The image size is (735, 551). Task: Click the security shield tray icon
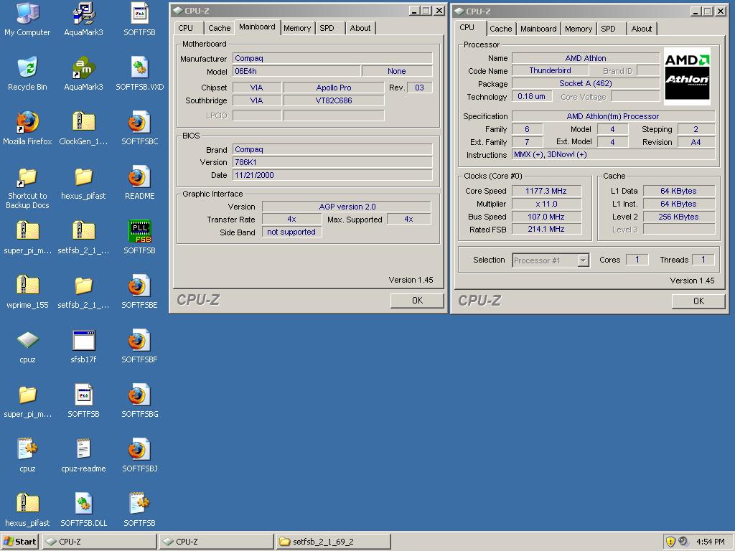pyautogui.click(x=670, y=542)
